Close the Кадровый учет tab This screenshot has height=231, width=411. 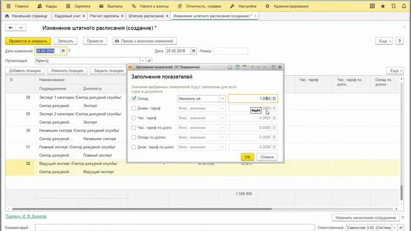[83, 16]
